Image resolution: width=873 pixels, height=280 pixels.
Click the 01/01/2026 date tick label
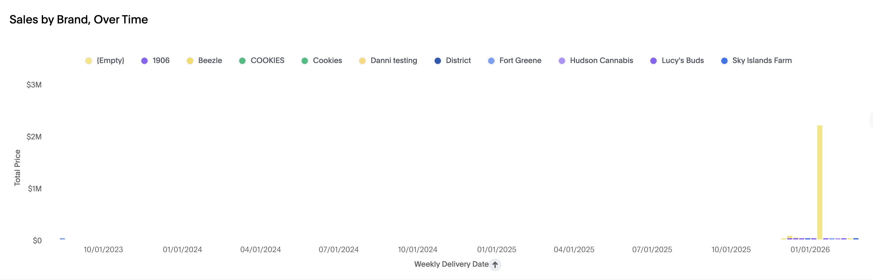click(x=810, y=250)
